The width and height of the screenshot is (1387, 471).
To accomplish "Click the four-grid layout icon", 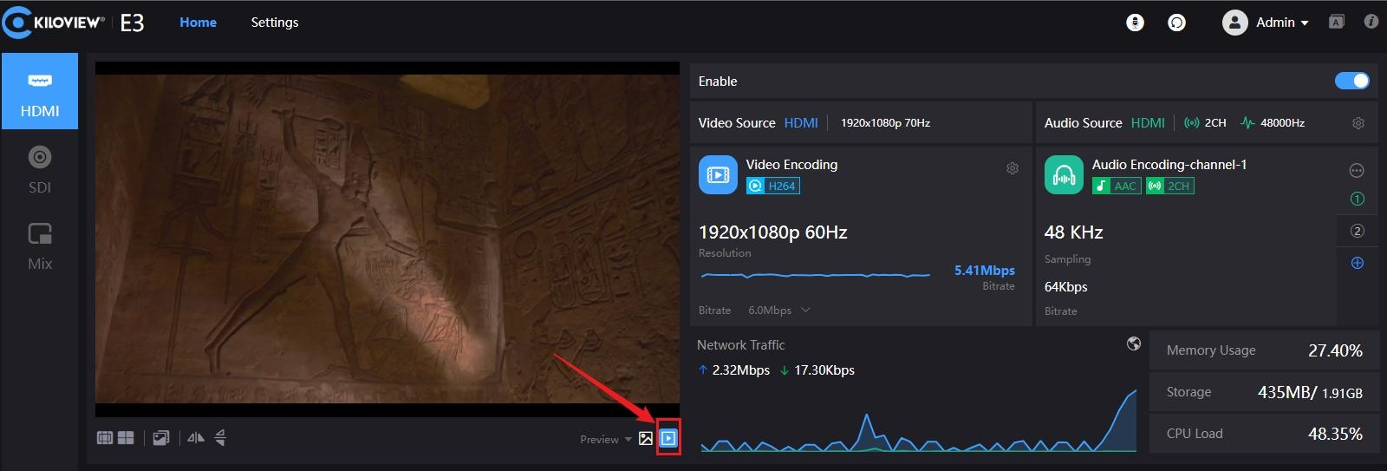I will point(126,438).
